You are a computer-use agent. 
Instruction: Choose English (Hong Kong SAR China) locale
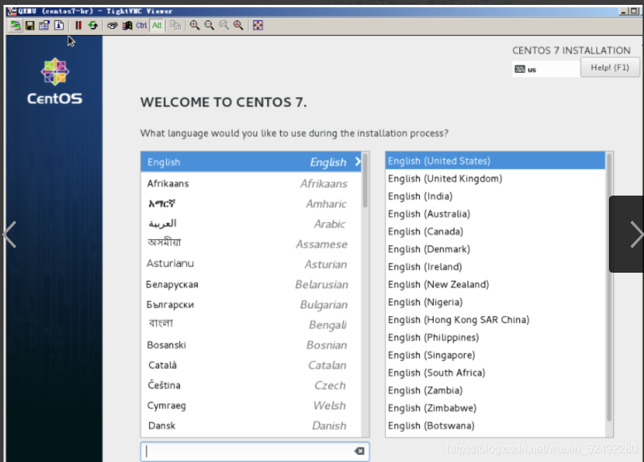coord(495,320)
